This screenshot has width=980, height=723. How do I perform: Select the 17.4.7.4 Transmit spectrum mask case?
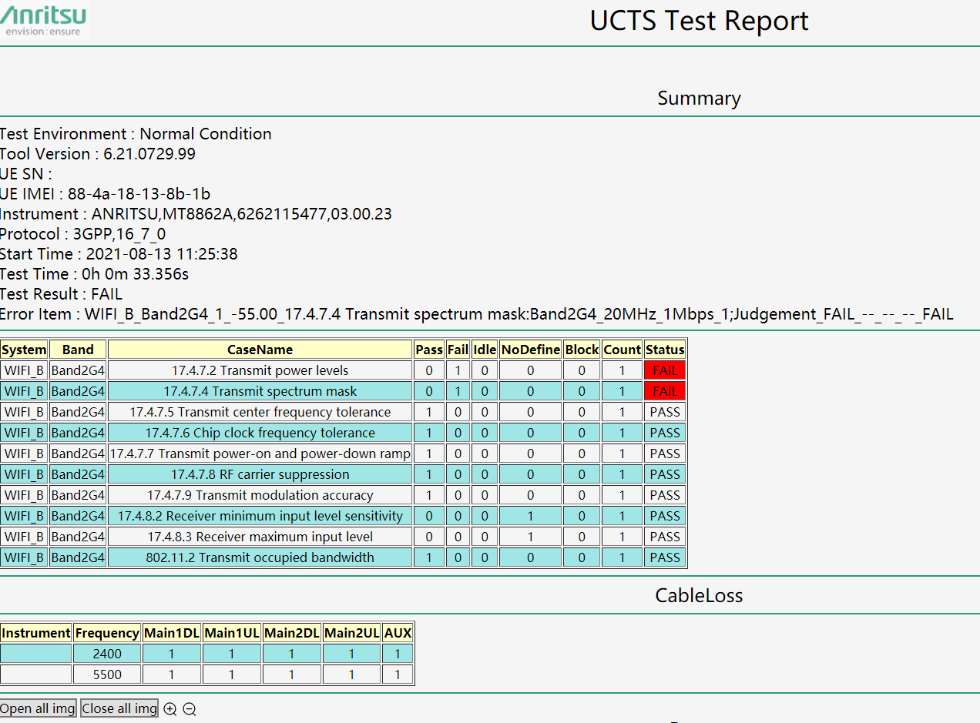point(260,391)
